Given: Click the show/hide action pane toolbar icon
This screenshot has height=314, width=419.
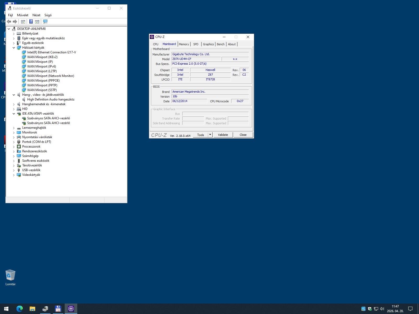Looking at the screenshot, I should pyautogui.click(x=37, y=21).
